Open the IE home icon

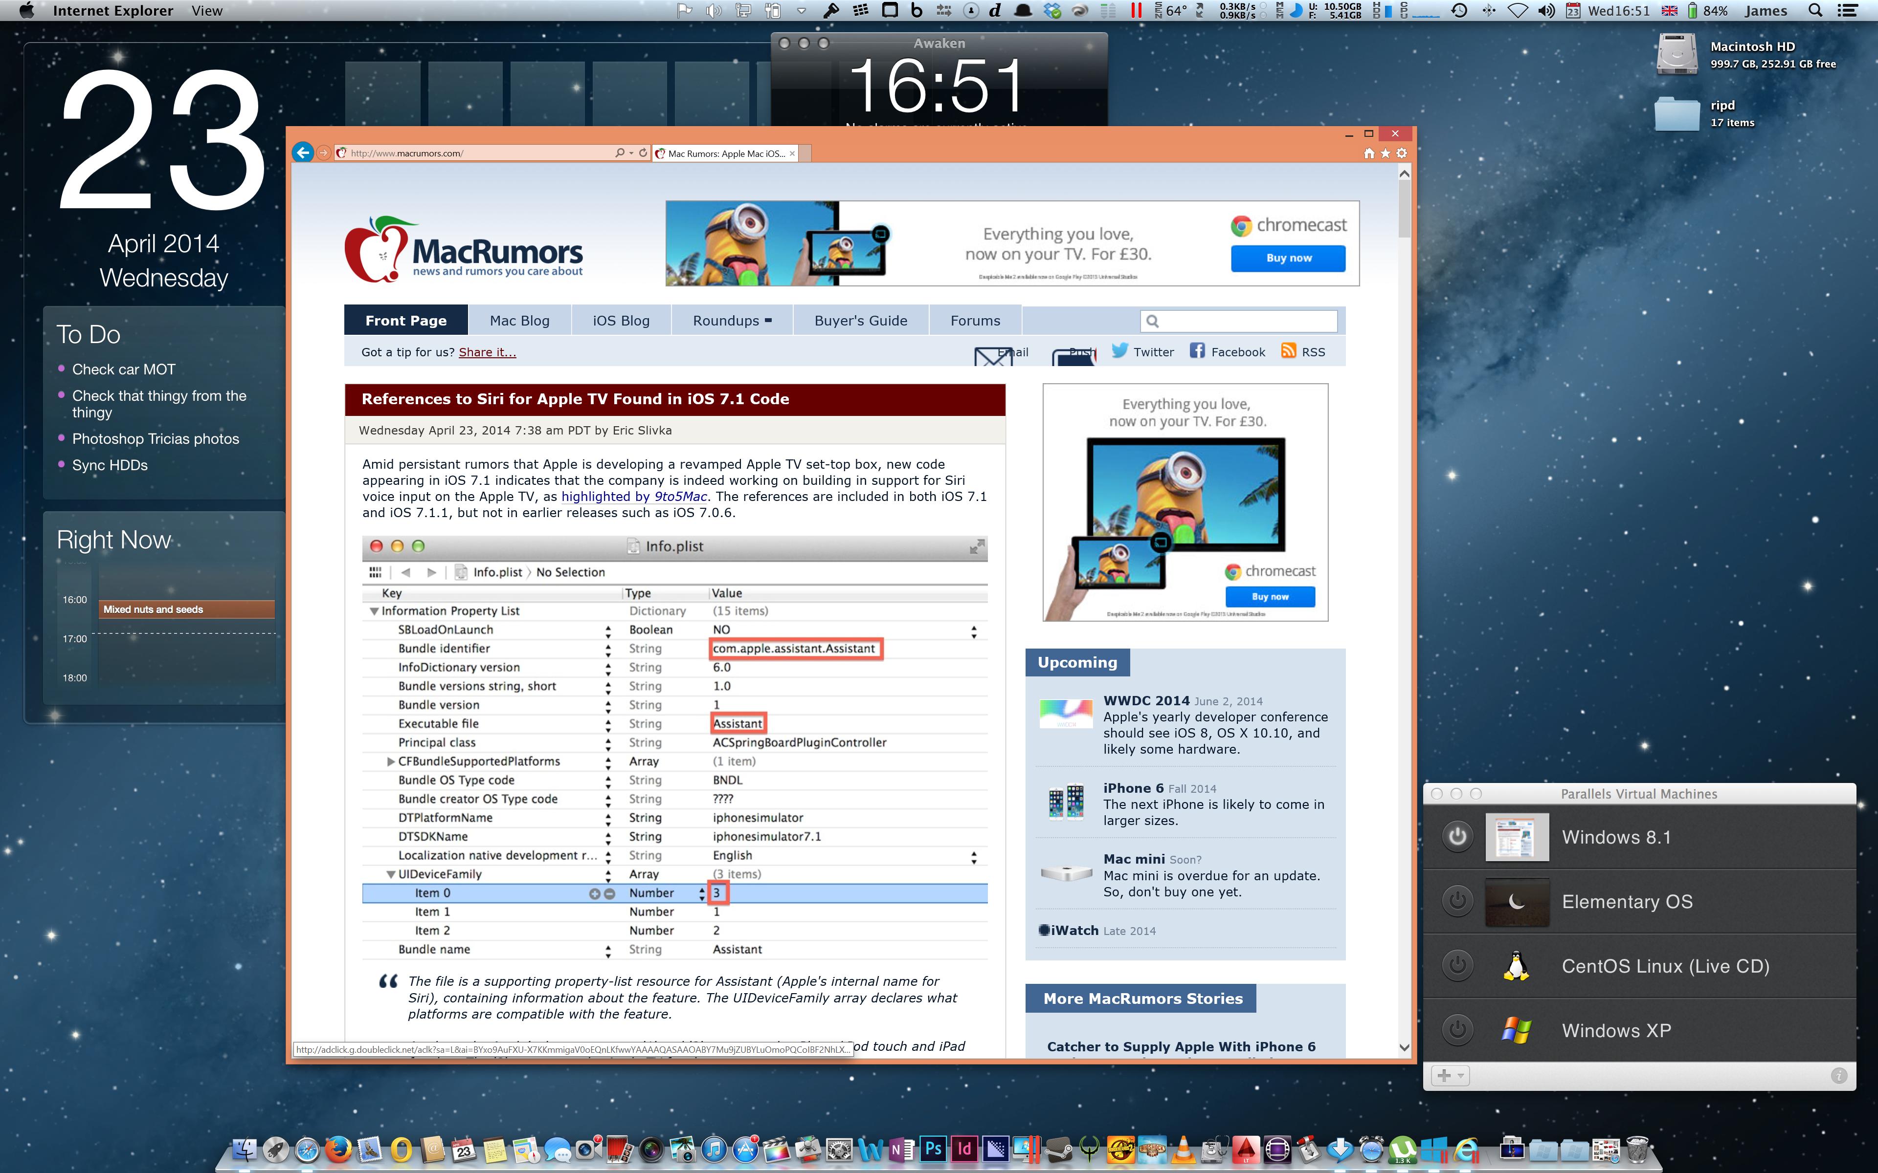1369,153
